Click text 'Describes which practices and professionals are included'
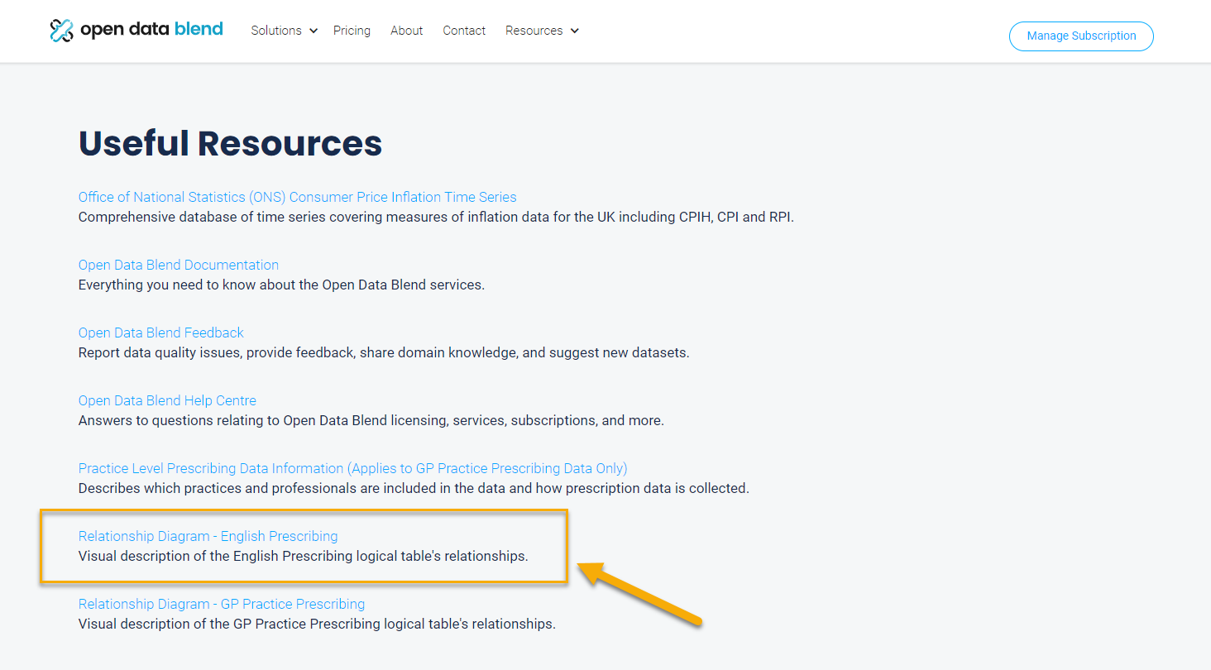 [x=251, y=488]
